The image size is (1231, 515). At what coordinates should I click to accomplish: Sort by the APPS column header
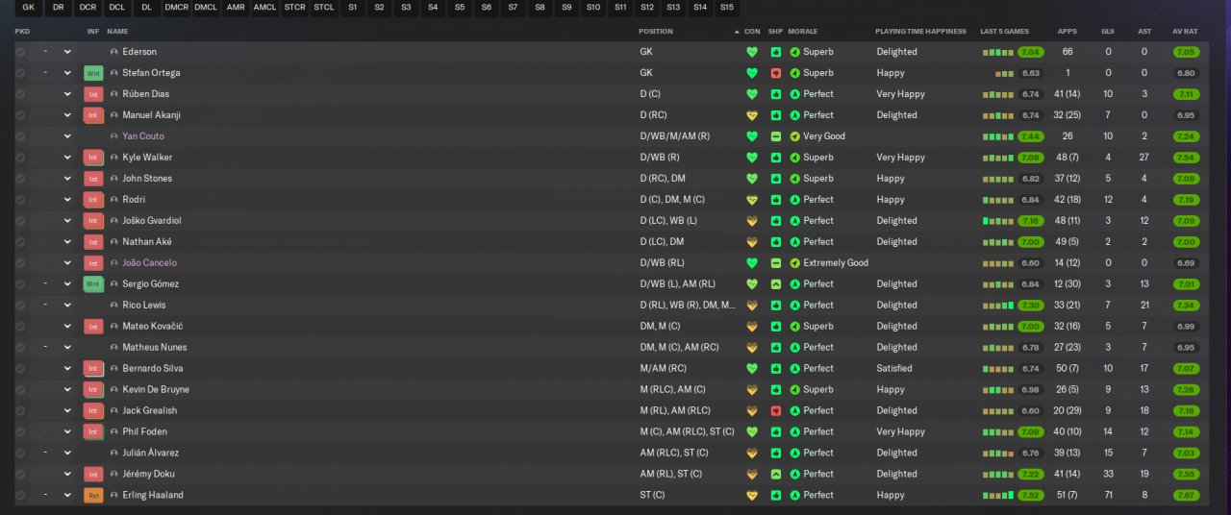[x=1068, y=32]
